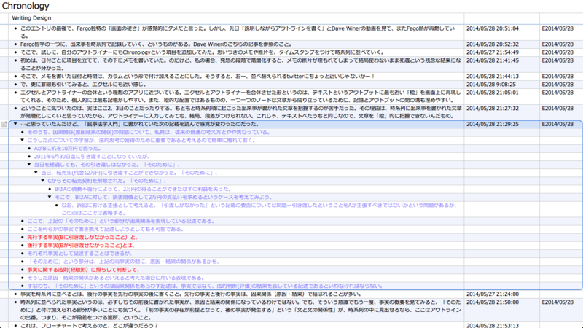Select the timestamp cell '2014/05/28 21:05:01'
583x328 pixels.
(x=493, y=93)
